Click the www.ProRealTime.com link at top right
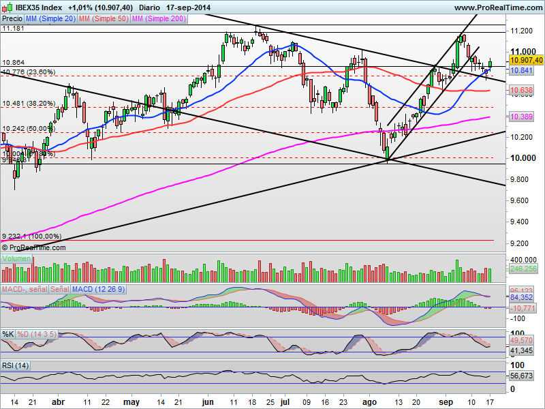The width and height of the screenshot is (545, 409). pyautogui.click(x=498, y=7)
